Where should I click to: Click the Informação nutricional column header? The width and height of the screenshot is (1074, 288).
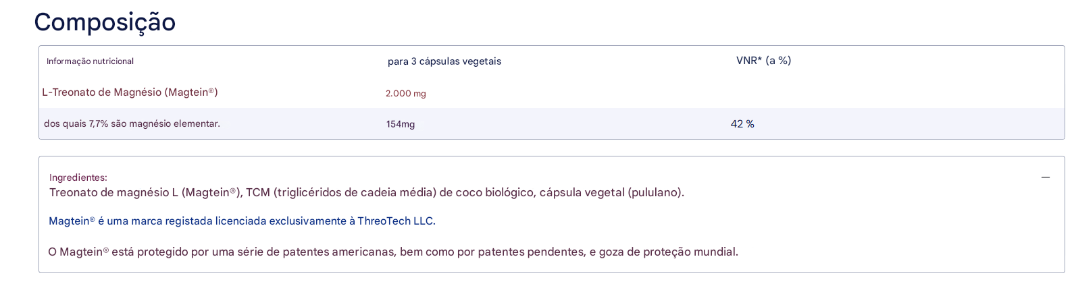[x=90, y=61]
